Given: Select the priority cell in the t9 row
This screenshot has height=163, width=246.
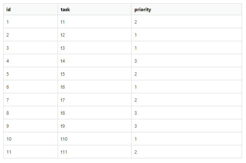Looking at the screenshot, I should click(135, 126).
